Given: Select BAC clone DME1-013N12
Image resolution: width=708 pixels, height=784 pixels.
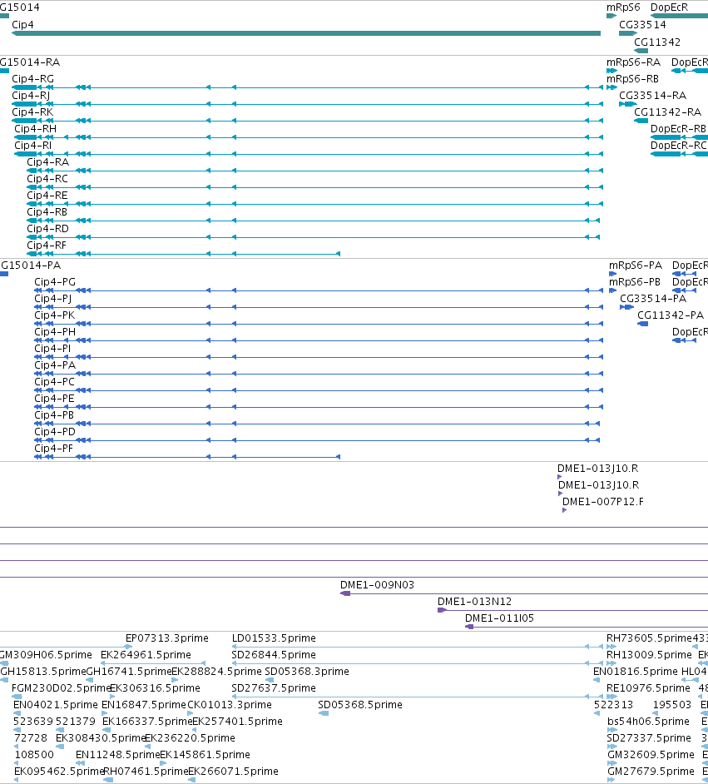Looking at the screenshot, I should tap(572, 611).
